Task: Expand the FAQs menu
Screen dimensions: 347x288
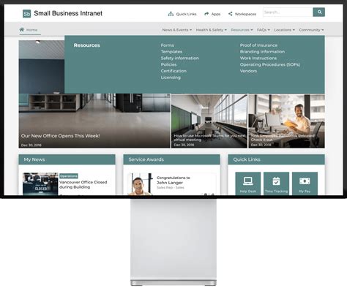Action: point(264,30)
